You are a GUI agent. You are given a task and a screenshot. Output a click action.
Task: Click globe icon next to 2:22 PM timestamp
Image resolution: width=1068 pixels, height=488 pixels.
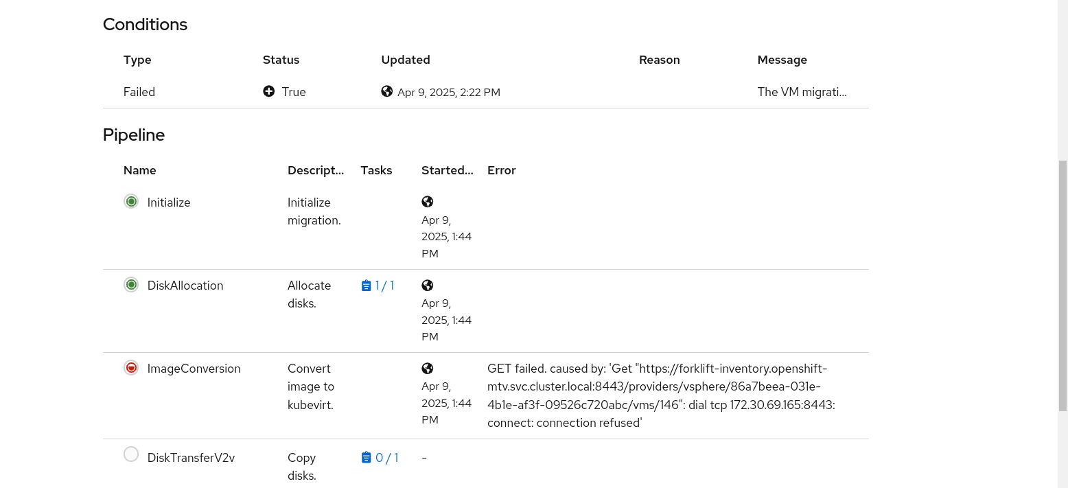[387, 91]
